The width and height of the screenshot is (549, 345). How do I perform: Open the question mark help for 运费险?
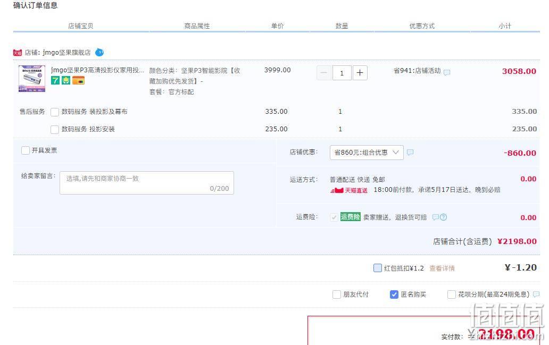tap(443, 217)
